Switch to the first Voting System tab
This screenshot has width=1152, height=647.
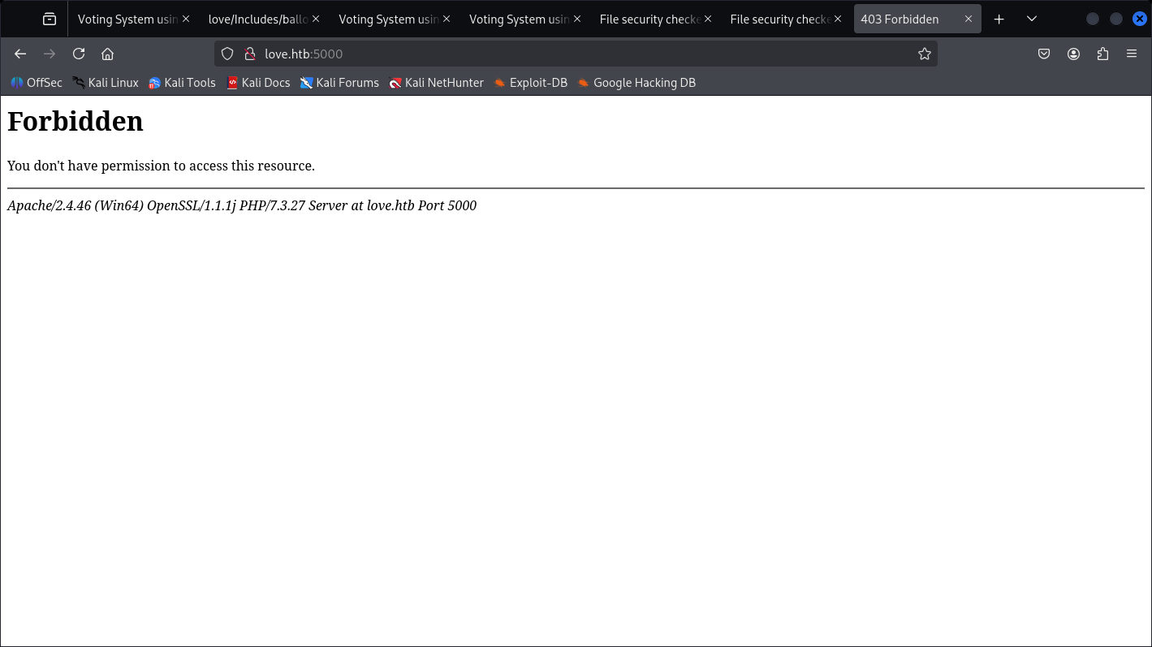(x=127, y=19)
